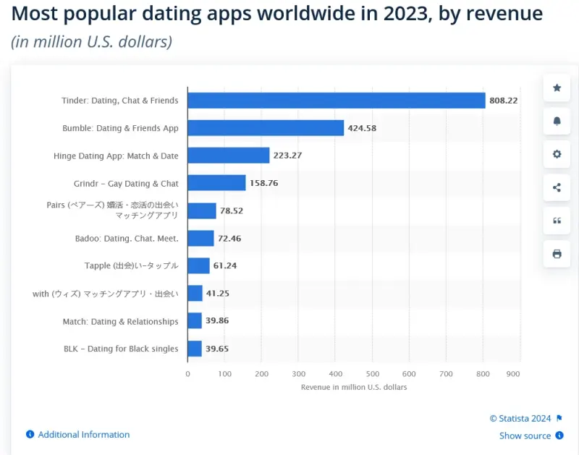Open the alert bell icon

tap(556, 121)
